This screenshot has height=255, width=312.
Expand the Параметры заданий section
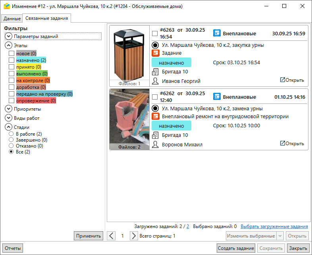click(x=9, y=36)
